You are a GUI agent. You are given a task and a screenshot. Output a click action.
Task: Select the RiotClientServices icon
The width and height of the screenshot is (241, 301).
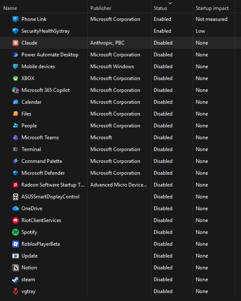[16, 220]
